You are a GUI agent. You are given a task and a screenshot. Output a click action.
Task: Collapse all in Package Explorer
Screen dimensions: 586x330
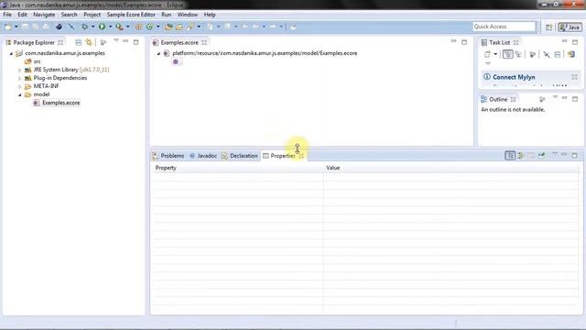click(x=78, y=42)
